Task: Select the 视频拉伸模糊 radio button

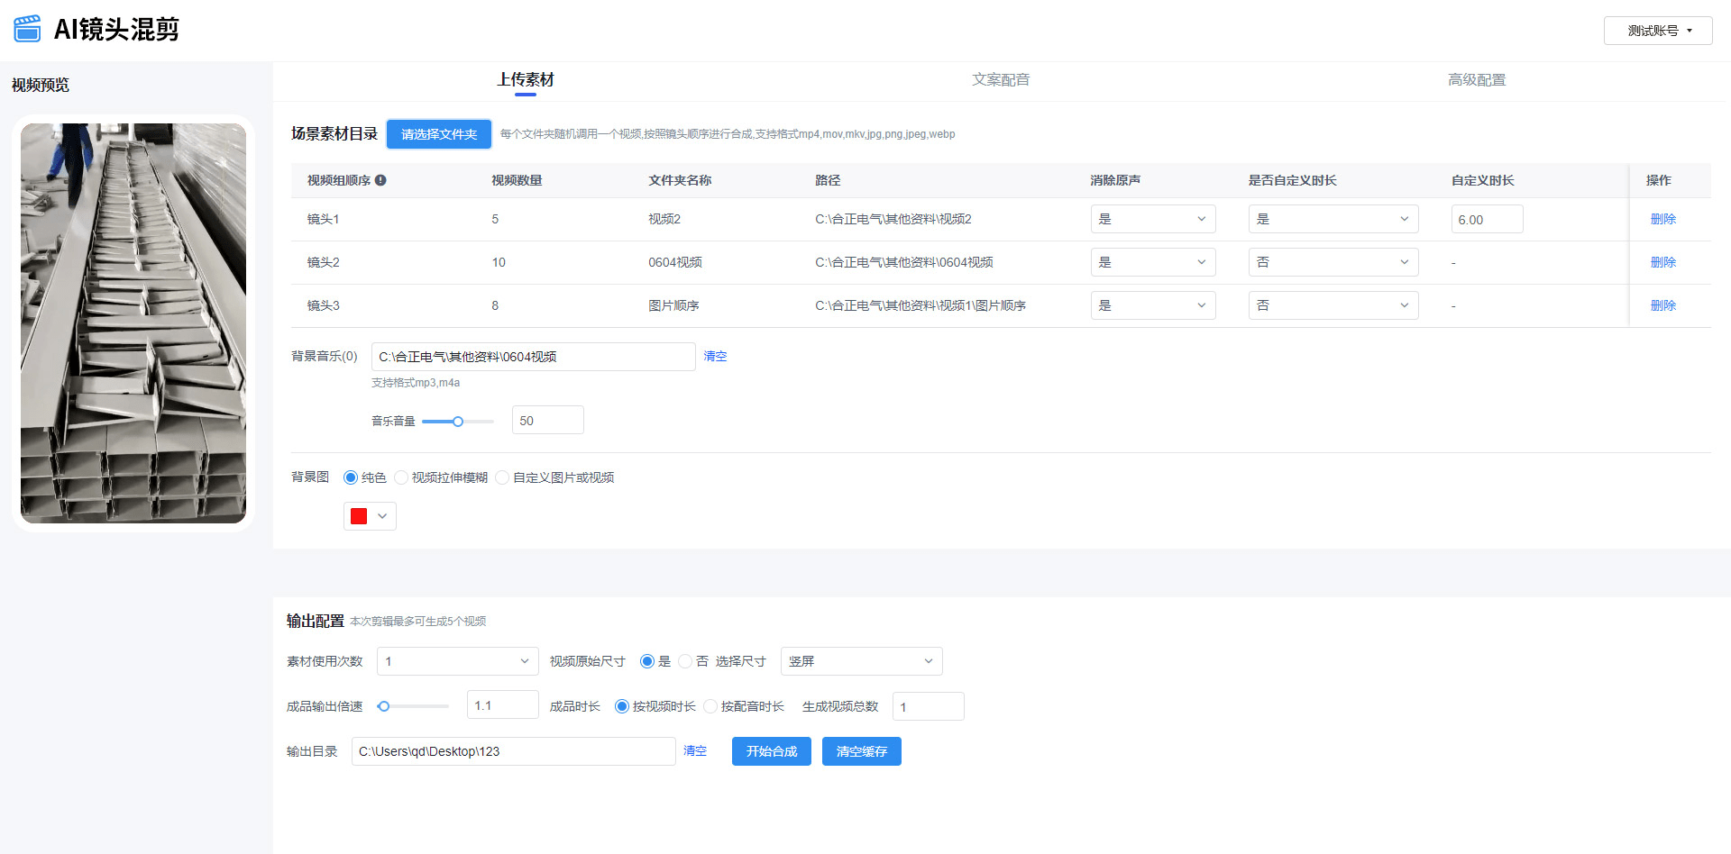Action: (x=401, y=477)
